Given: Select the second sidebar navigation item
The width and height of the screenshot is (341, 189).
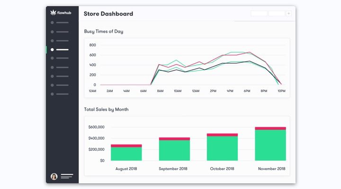Looking at the screenshot, I should click(59, 32).
